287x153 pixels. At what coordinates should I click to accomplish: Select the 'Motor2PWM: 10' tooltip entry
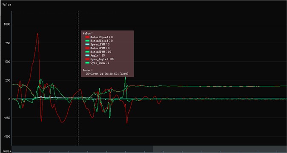pyautogui.click(x=98, y=52)
